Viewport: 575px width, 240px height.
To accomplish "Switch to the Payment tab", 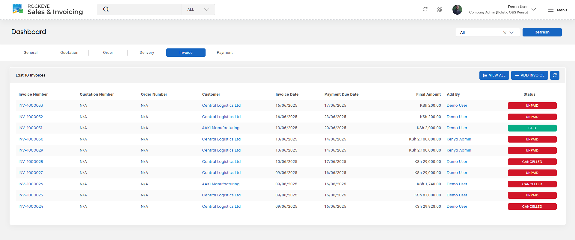I will 225,53.
